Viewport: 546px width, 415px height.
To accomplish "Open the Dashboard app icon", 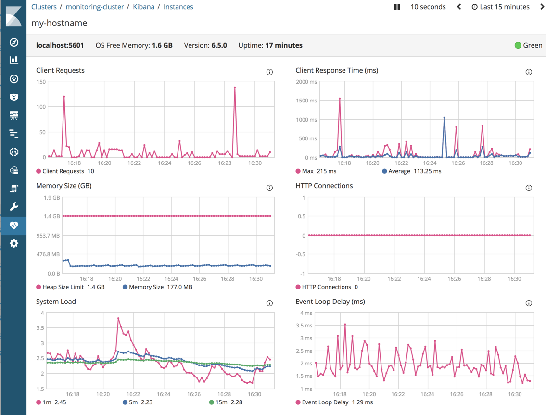I will (13, 78).
